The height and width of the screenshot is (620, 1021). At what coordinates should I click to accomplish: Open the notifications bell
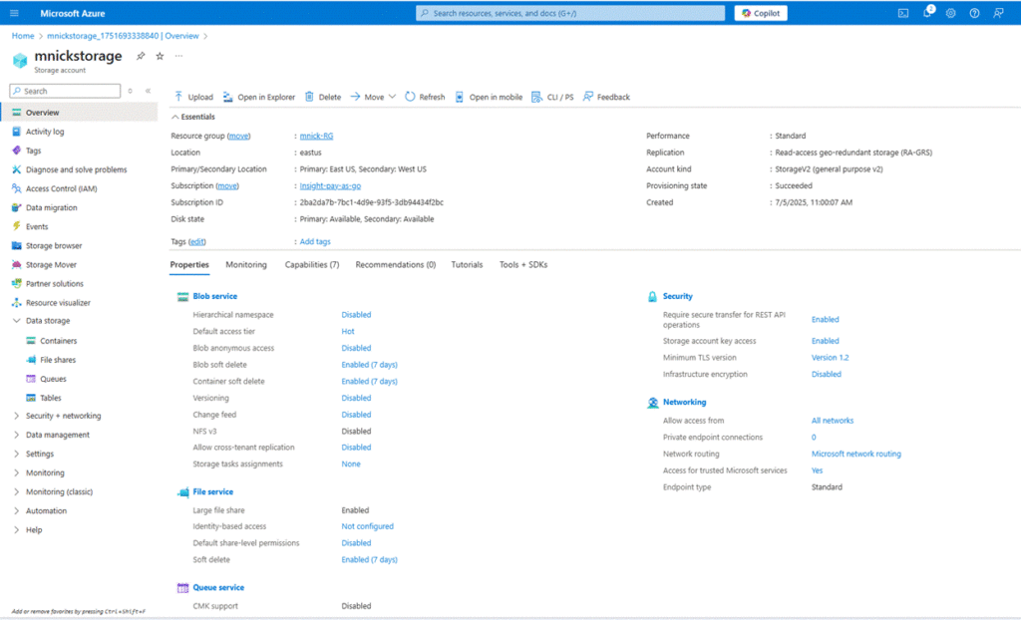click(926, 13)
